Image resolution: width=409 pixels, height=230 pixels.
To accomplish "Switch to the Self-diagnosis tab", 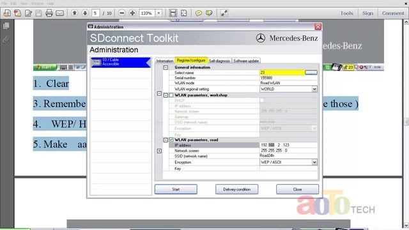I will [x=219, y=61].
